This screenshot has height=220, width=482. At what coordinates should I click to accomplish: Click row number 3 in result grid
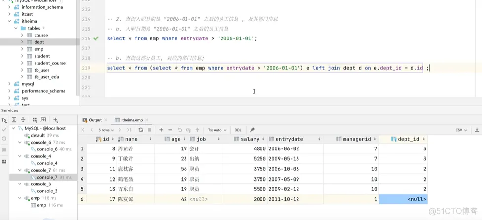[x=82, y=169]
